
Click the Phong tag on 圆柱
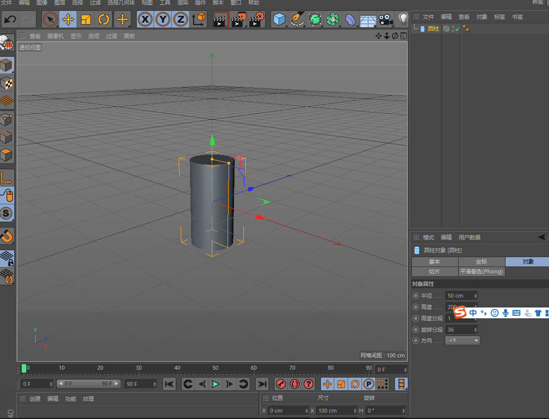pos(466,29)
